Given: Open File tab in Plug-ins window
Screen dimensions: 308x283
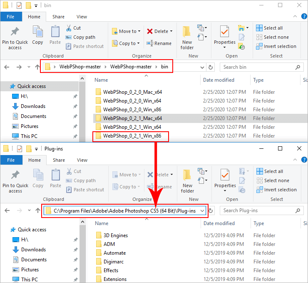Looking at the screenshot, I should pyautogui.click(x=11, y=160).
